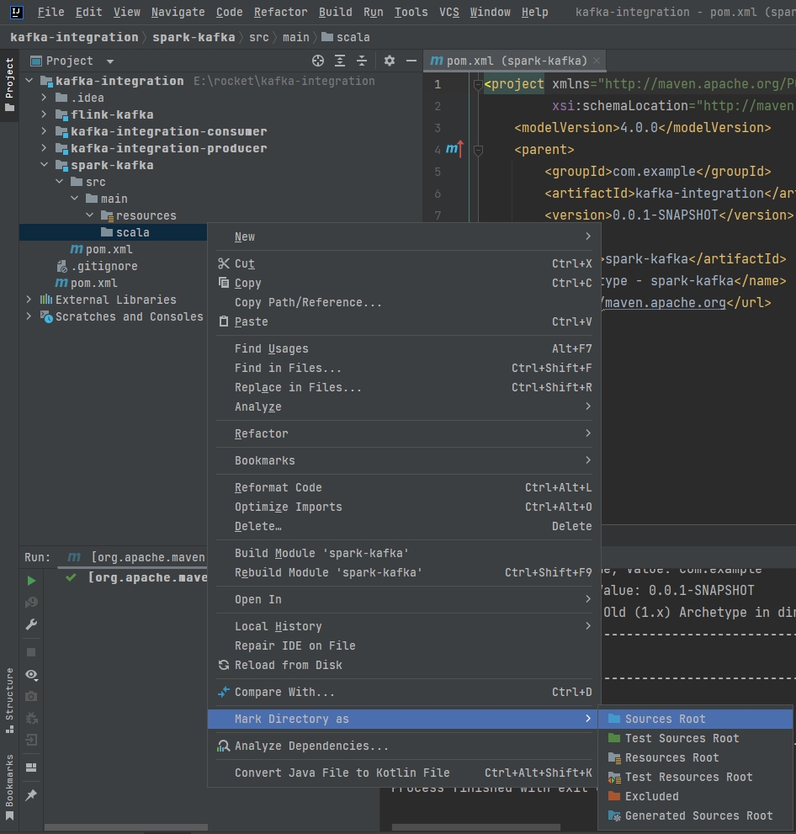Image resolution: width=796 pixels, height=834 pixels.
Task: Click the camera icon in Run panel
Action: pyautogui.click(x=31, y=696)
